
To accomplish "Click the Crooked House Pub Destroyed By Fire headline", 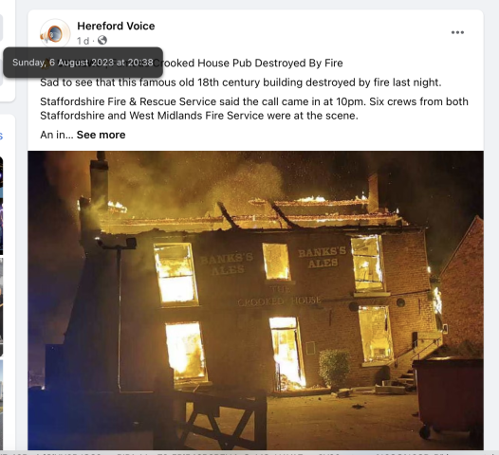I will point(248,63).
